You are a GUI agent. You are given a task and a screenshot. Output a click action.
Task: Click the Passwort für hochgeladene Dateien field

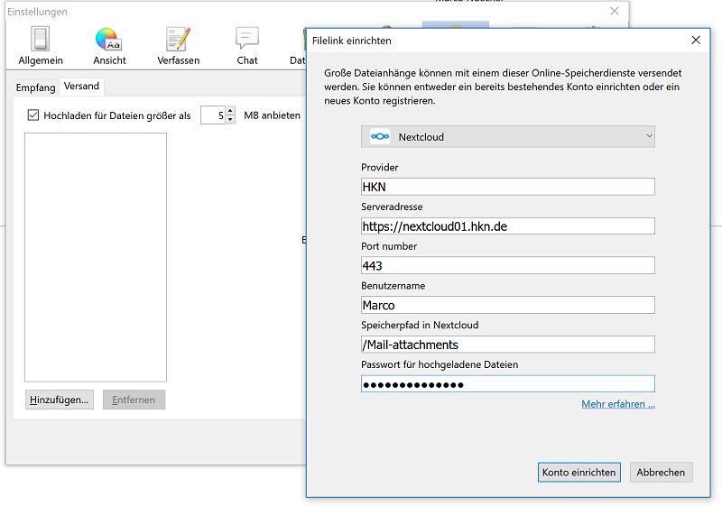coord(508,384)
